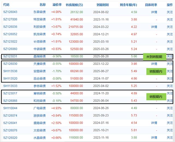Open 百合转债 name link
Viewport: 175px width, 142px height.
40,78
